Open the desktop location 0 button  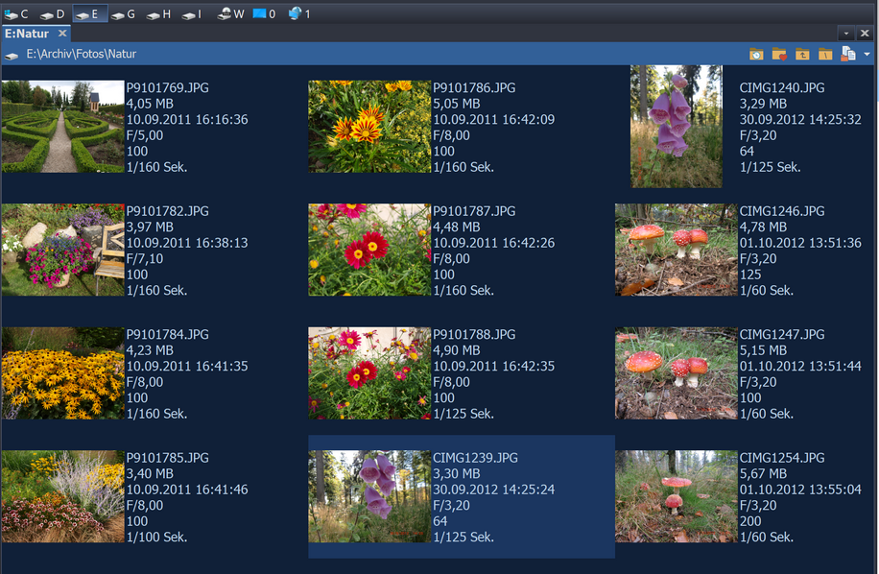(264, 14)
